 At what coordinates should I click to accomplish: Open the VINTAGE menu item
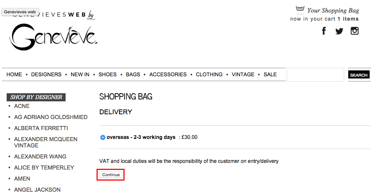[x=243, y=74]
